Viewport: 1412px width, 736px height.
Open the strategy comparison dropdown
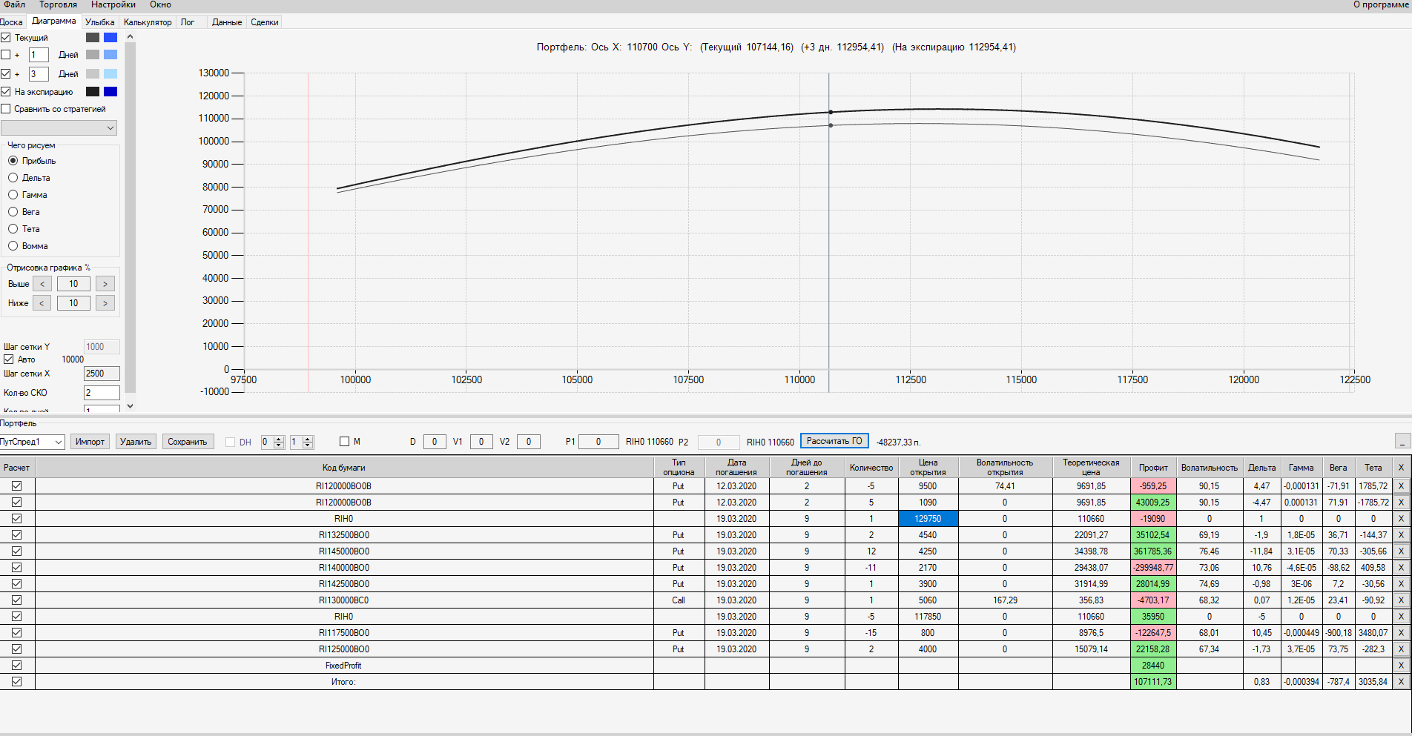[59, 128]
